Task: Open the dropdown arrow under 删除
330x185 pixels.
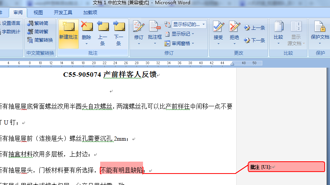Action: coord(86,44)
